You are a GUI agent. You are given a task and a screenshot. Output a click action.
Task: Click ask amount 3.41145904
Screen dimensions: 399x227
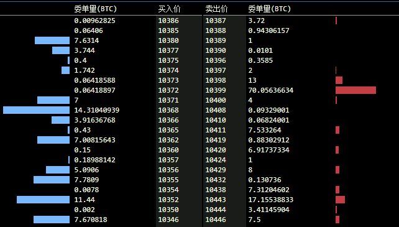coord(268,210)
